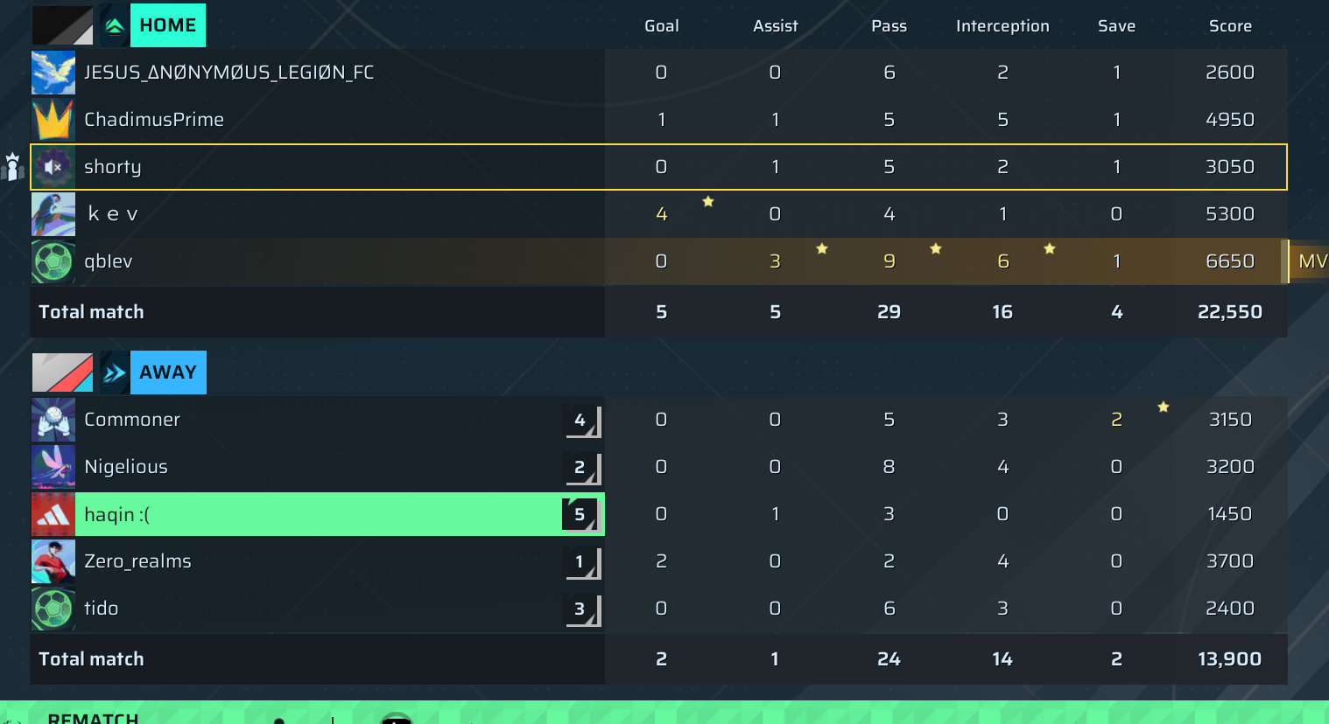Viewport: 1329px width, 724px height.
Task: Select the HOME team label
Action: pyautogui.click(x=168, y=26)
